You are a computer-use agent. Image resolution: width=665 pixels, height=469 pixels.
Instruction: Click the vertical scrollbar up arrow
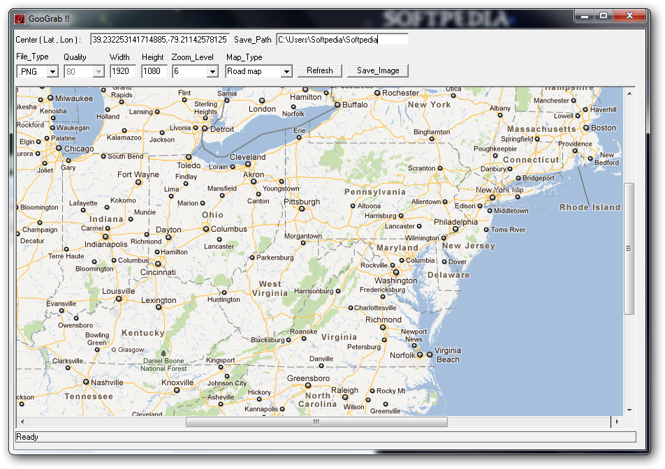tap(629, 94)
